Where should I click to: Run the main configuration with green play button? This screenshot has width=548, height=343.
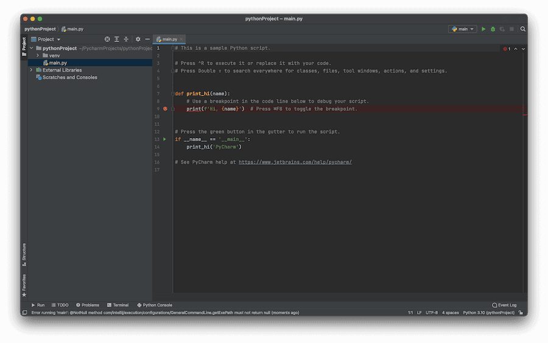484,29
